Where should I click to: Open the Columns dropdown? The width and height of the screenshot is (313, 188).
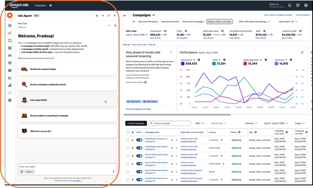(251, 123)
